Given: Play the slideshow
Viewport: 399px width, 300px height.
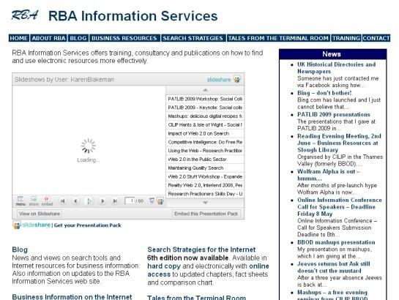Looking at the screenshot, I should click(89, 201).
